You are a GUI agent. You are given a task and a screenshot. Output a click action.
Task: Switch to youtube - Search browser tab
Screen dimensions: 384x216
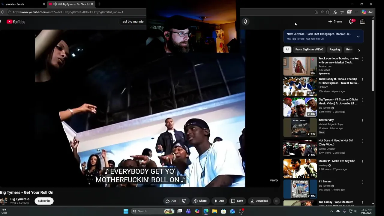point(23,4)
